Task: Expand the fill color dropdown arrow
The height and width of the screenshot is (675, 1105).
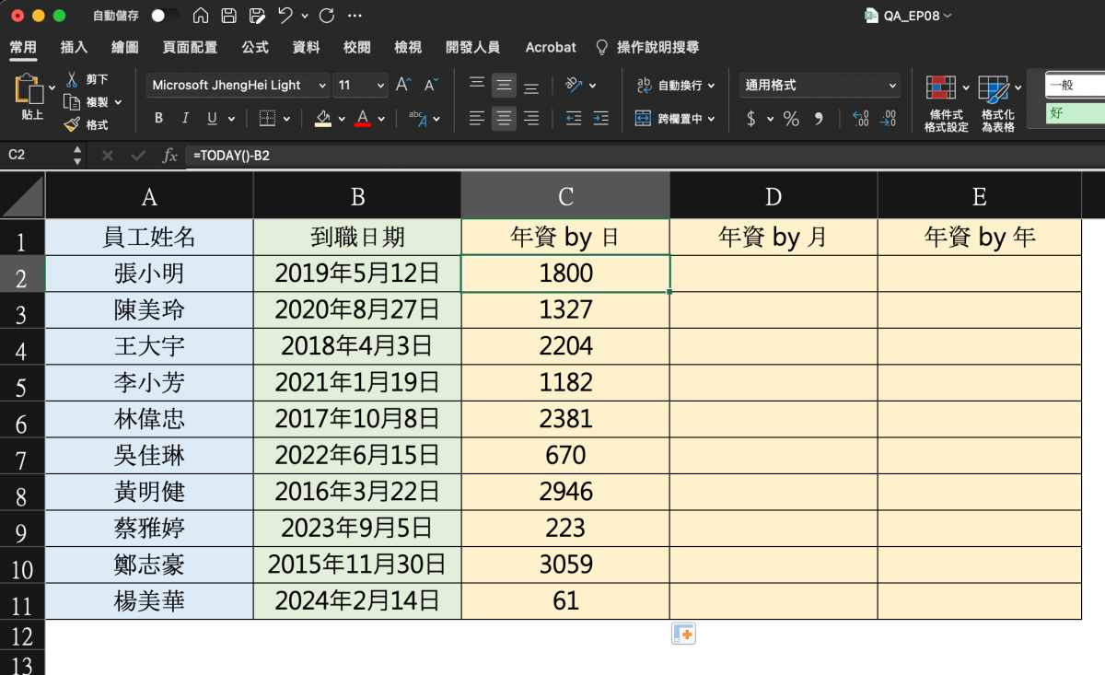Action: tap(342, 119)
